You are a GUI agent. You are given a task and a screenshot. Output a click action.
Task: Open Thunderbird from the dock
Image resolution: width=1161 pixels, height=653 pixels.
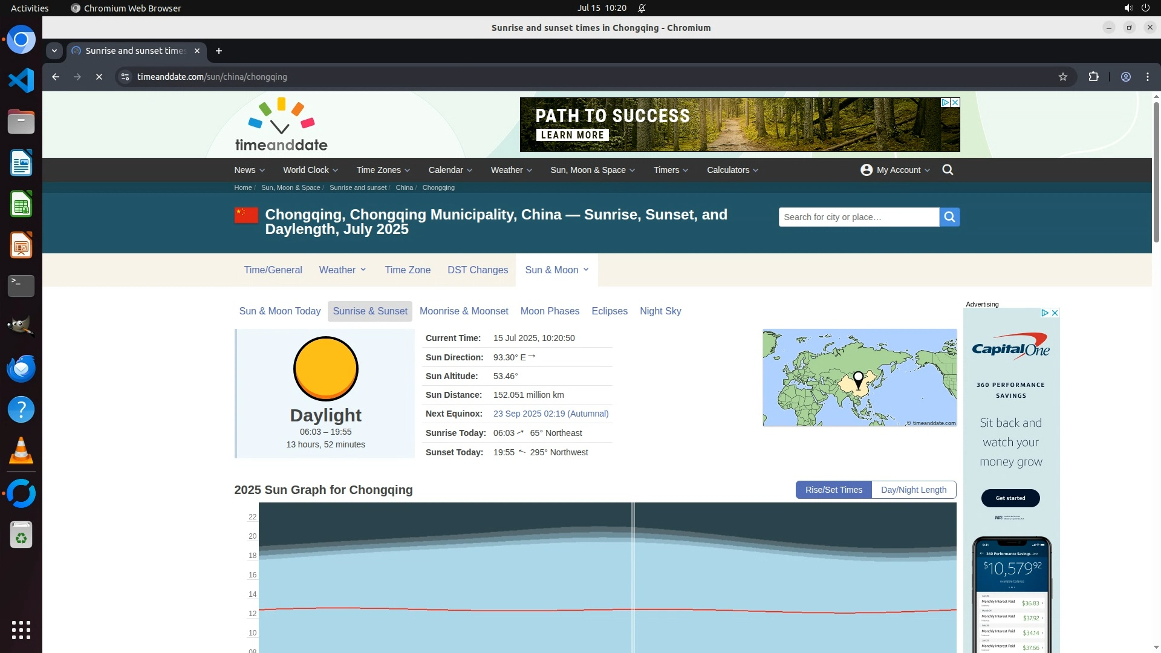point(21,368)
